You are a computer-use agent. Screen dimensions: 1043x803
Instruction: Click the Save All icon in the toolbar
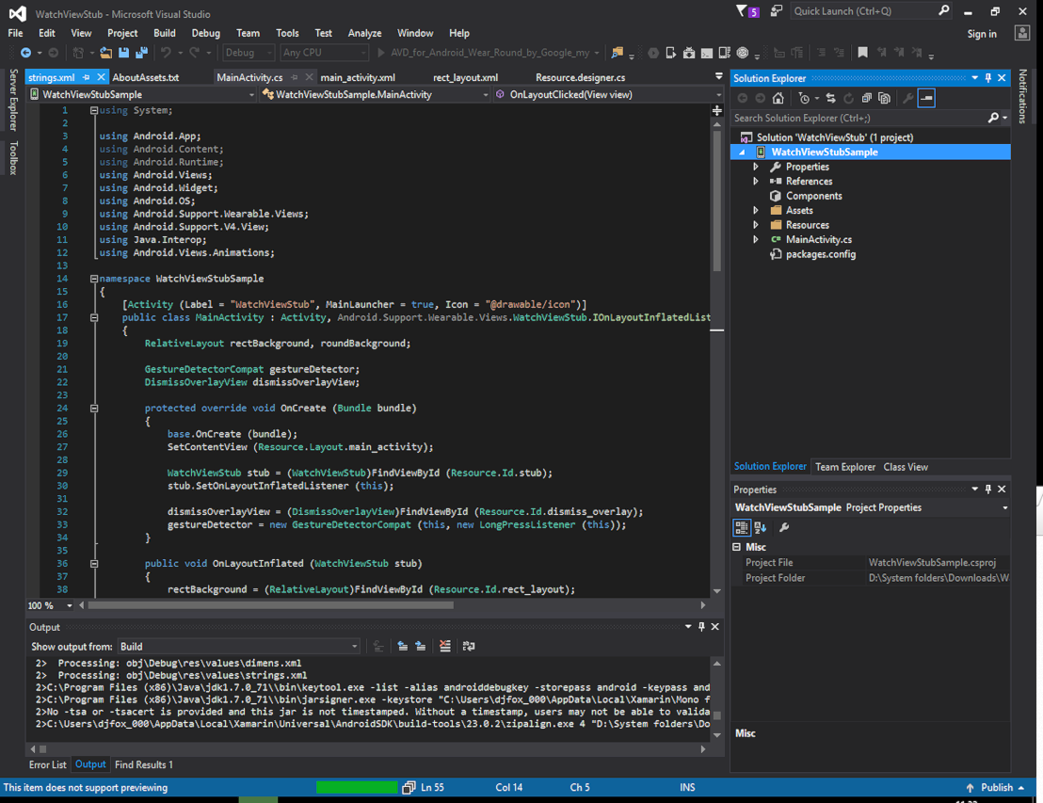point(142,53)
